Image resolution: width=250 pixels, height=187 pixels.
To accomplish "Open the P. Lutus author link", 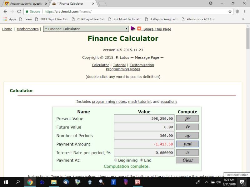I will [122, 57].
